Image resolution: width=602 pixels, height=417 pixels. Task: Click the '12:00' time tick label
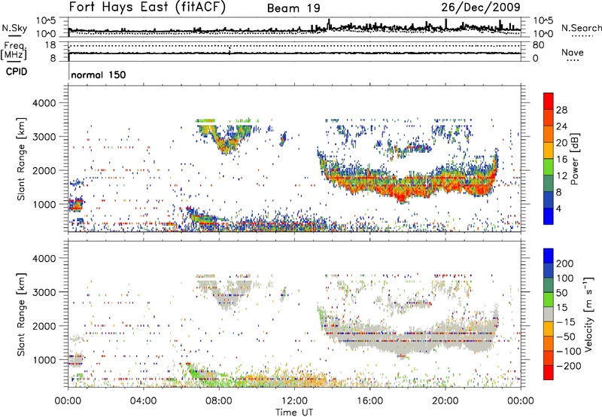(294, 401)
